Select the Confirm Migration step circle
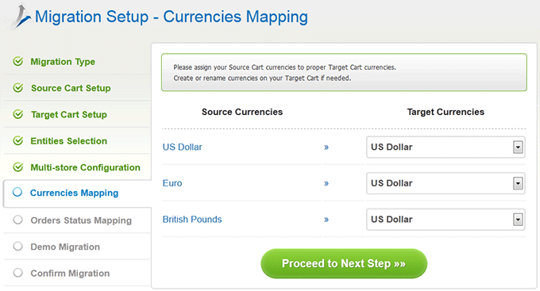The height and width of the screenshot is (291, 540). click(x=18, y=273)
